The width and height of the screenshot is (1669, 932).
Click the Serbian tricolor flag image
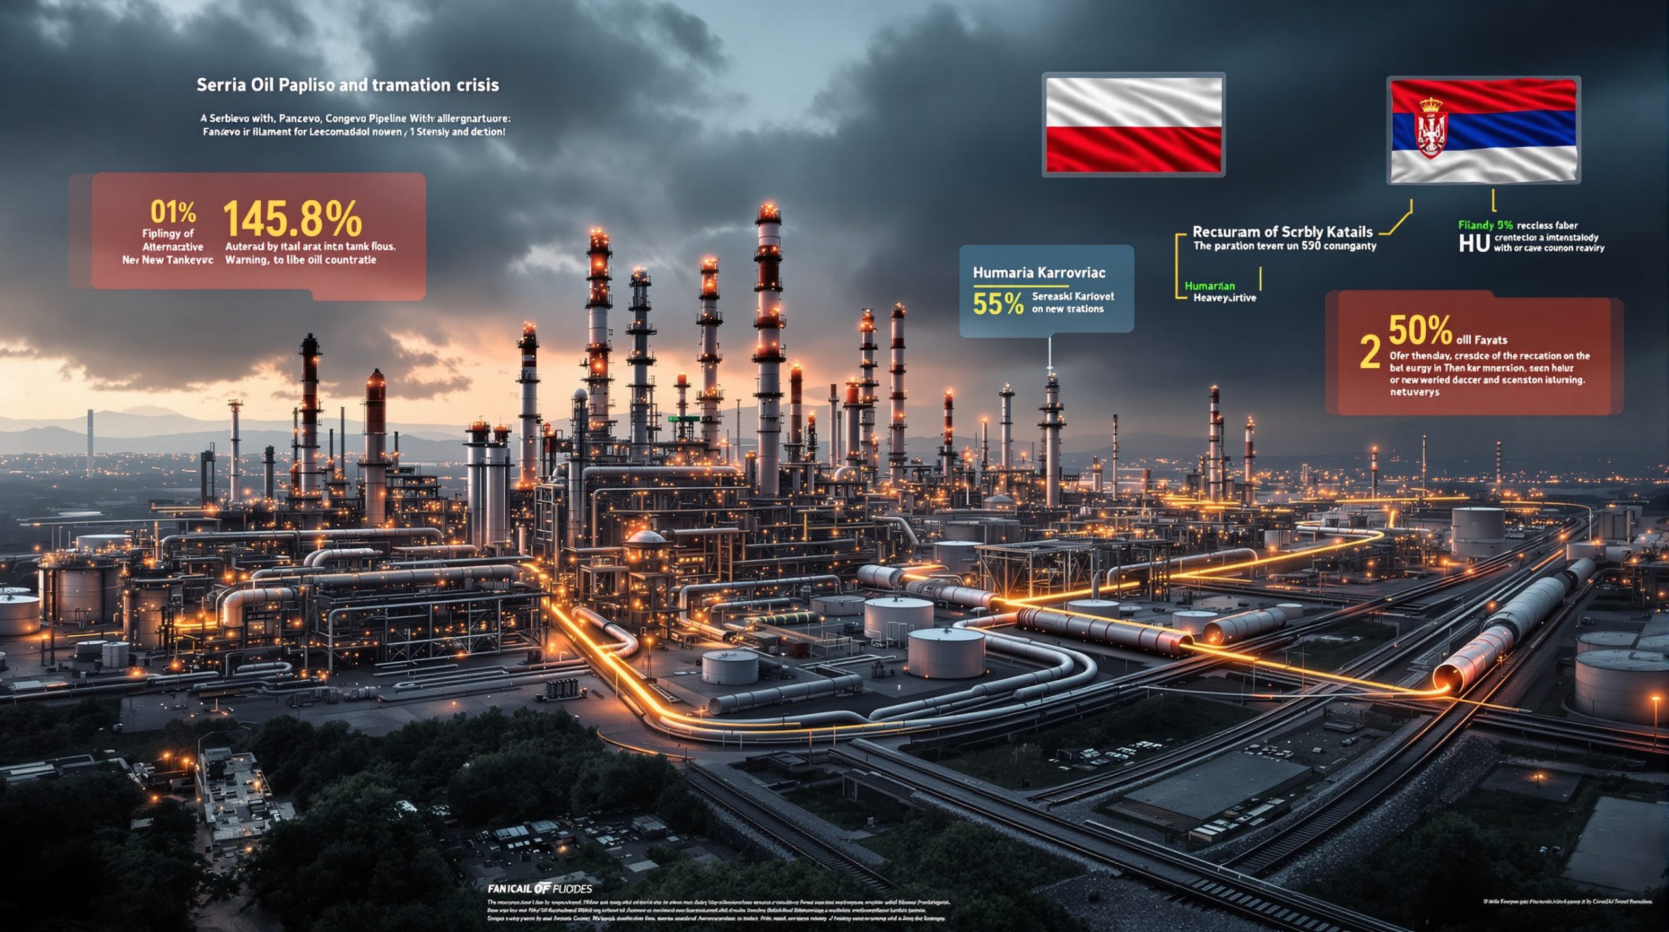tap(1483, 130)
